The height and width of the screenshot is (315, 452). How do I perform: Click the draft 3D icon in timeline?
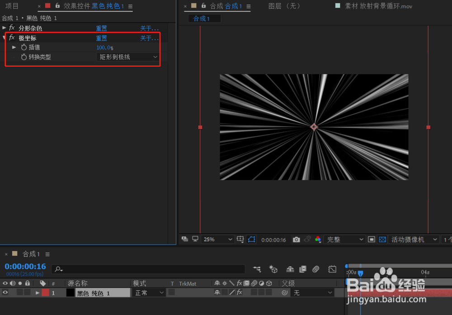[x=273, y=269]
